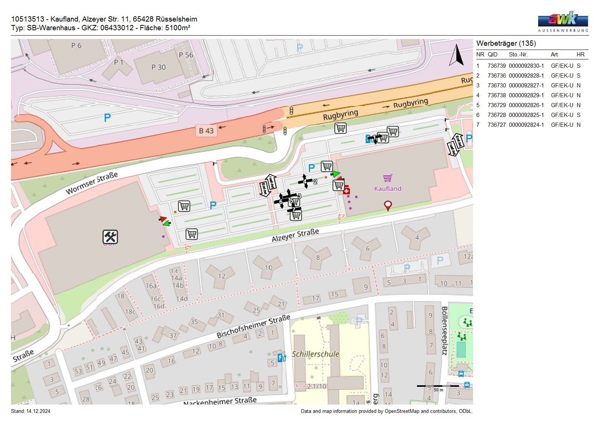
Task: Click the purple Kaufland shopping cart symbol
Action: coord(387,178)
